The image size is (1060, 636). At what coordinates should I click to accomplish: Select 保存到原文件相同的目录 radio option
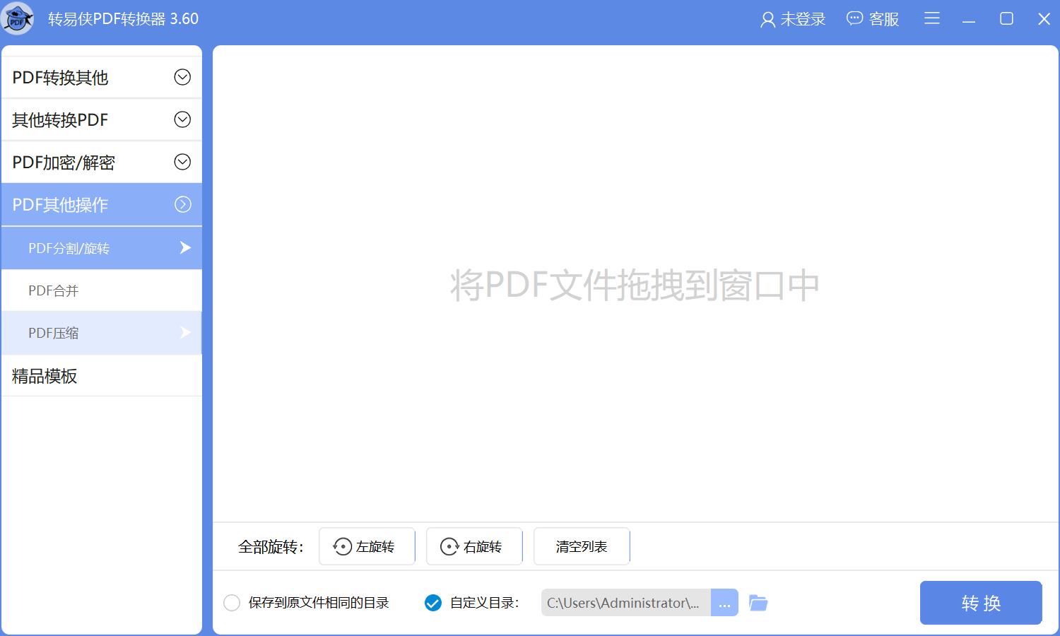coord(231,602)
